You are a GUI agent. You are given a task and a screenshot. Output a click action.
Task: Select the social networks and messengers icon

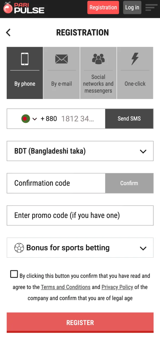[98, 59]
